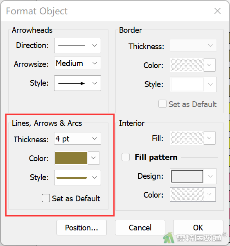Click the Interior Fill color swatch
This screenshot has height=246, width=230.
[x=187, y=138]
